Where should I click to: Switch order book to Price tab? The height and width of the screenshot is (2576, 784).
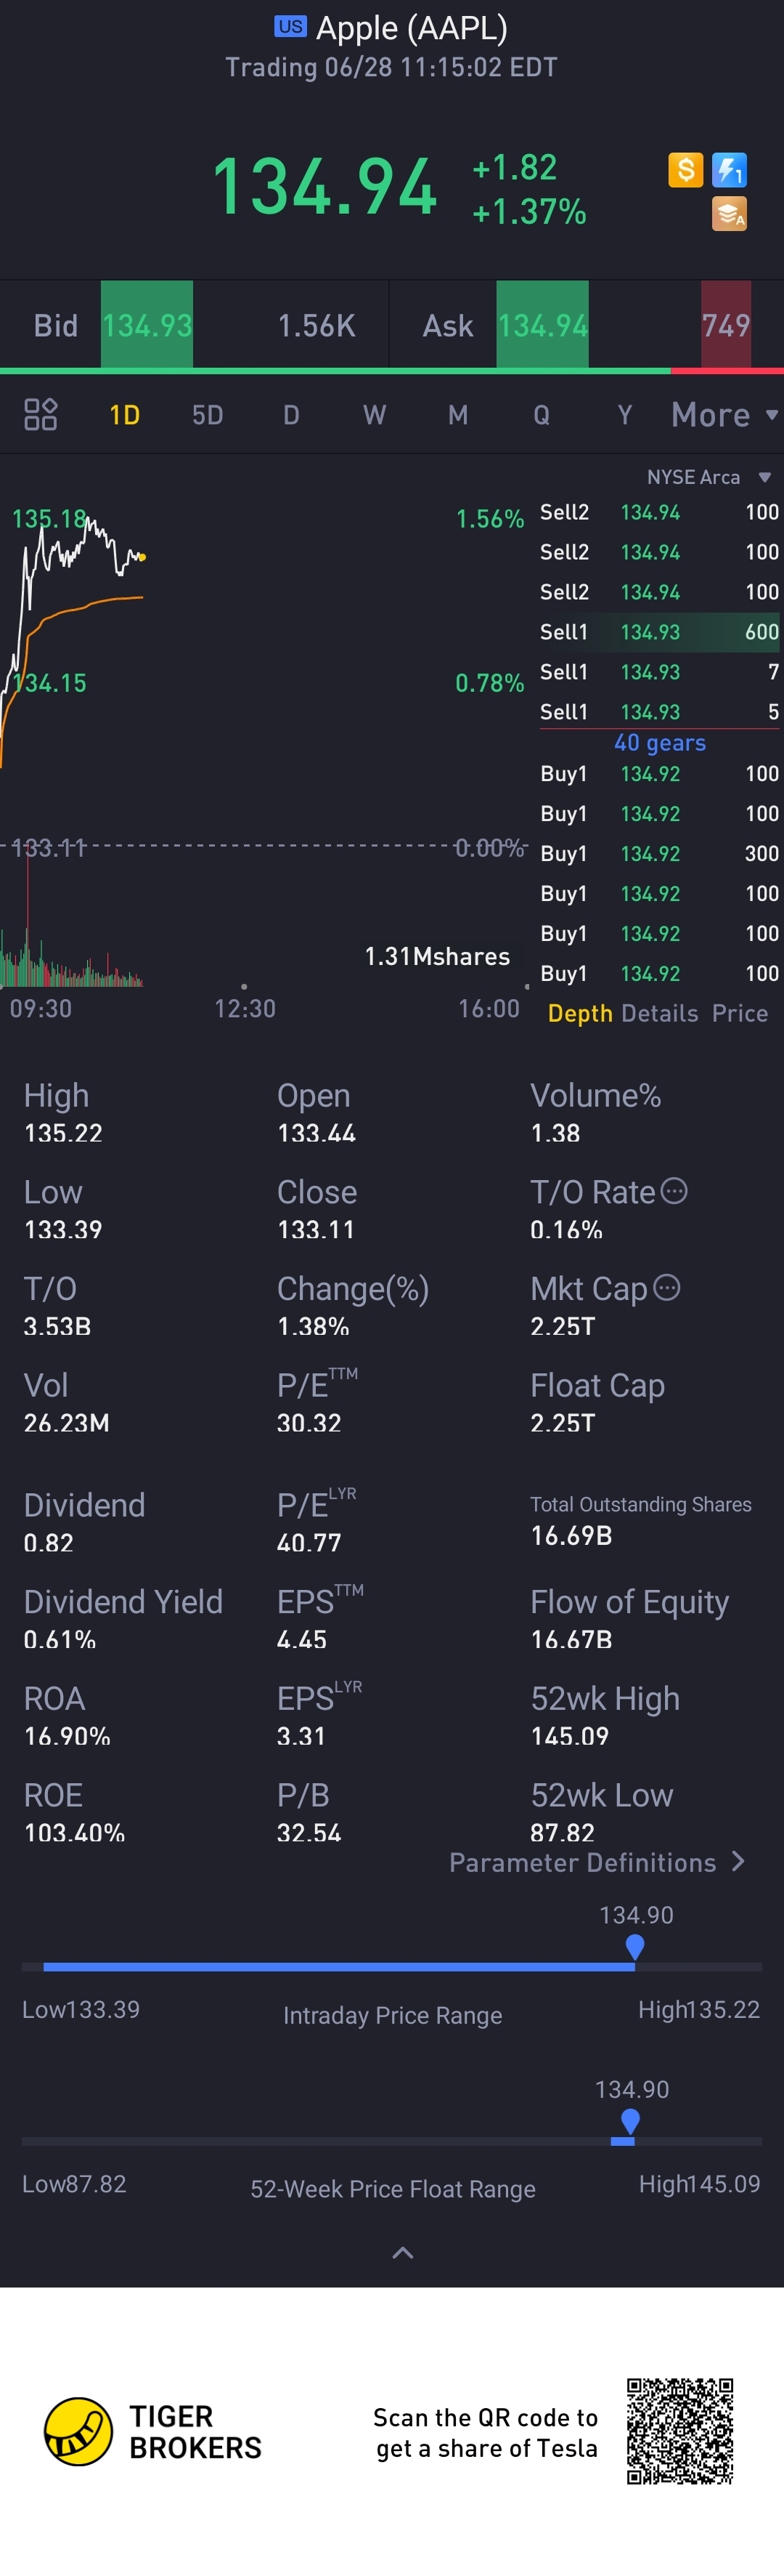click(x=740, y=1013)
